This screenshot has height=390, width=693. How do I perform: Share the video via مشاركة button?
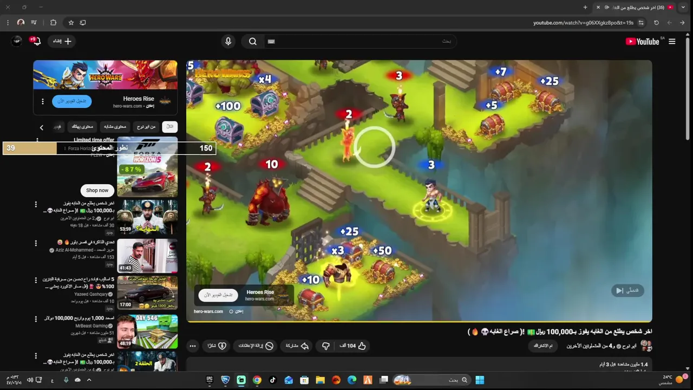(x=297, y=346)
